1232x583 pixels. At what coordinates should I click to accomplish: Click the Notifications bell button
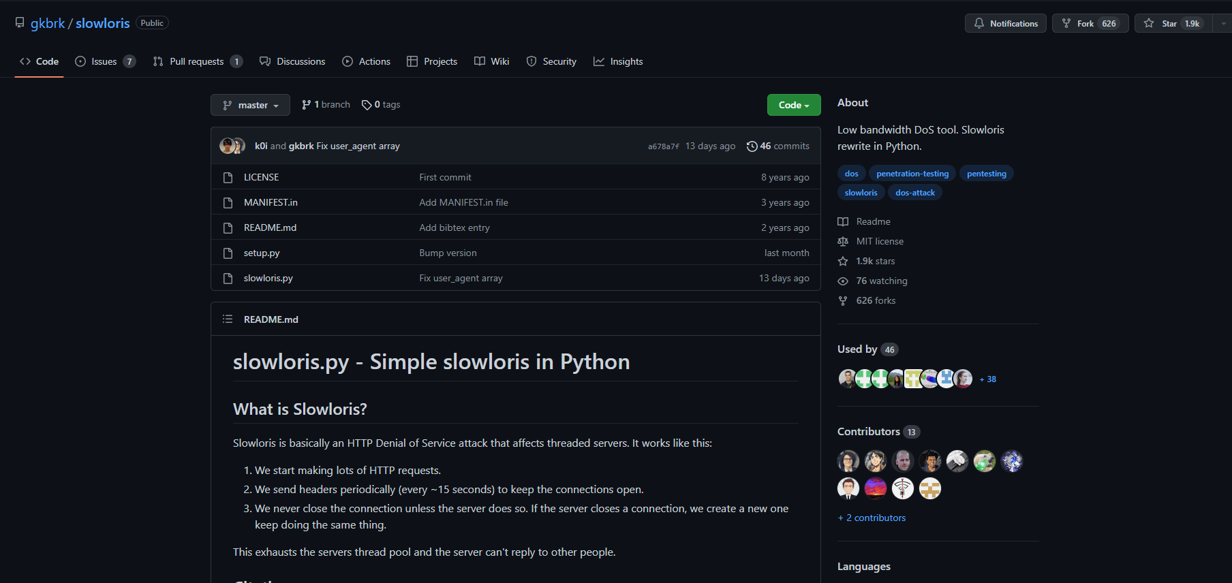pos(1006,23)
